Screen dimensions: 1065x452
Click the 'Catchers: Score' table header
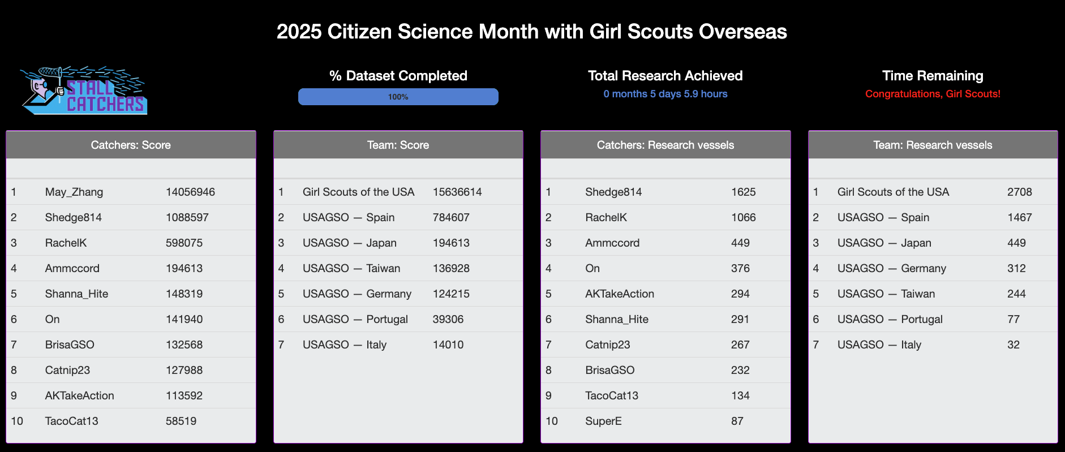click(131, 145)
